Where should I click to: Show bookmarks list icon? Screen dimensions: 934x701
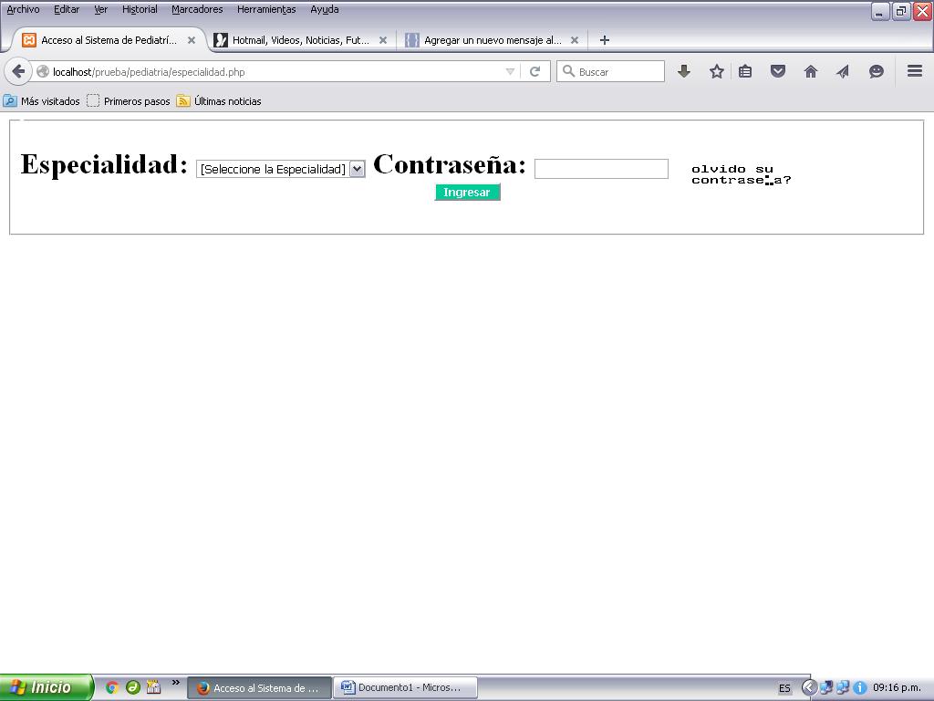(745, 71)
